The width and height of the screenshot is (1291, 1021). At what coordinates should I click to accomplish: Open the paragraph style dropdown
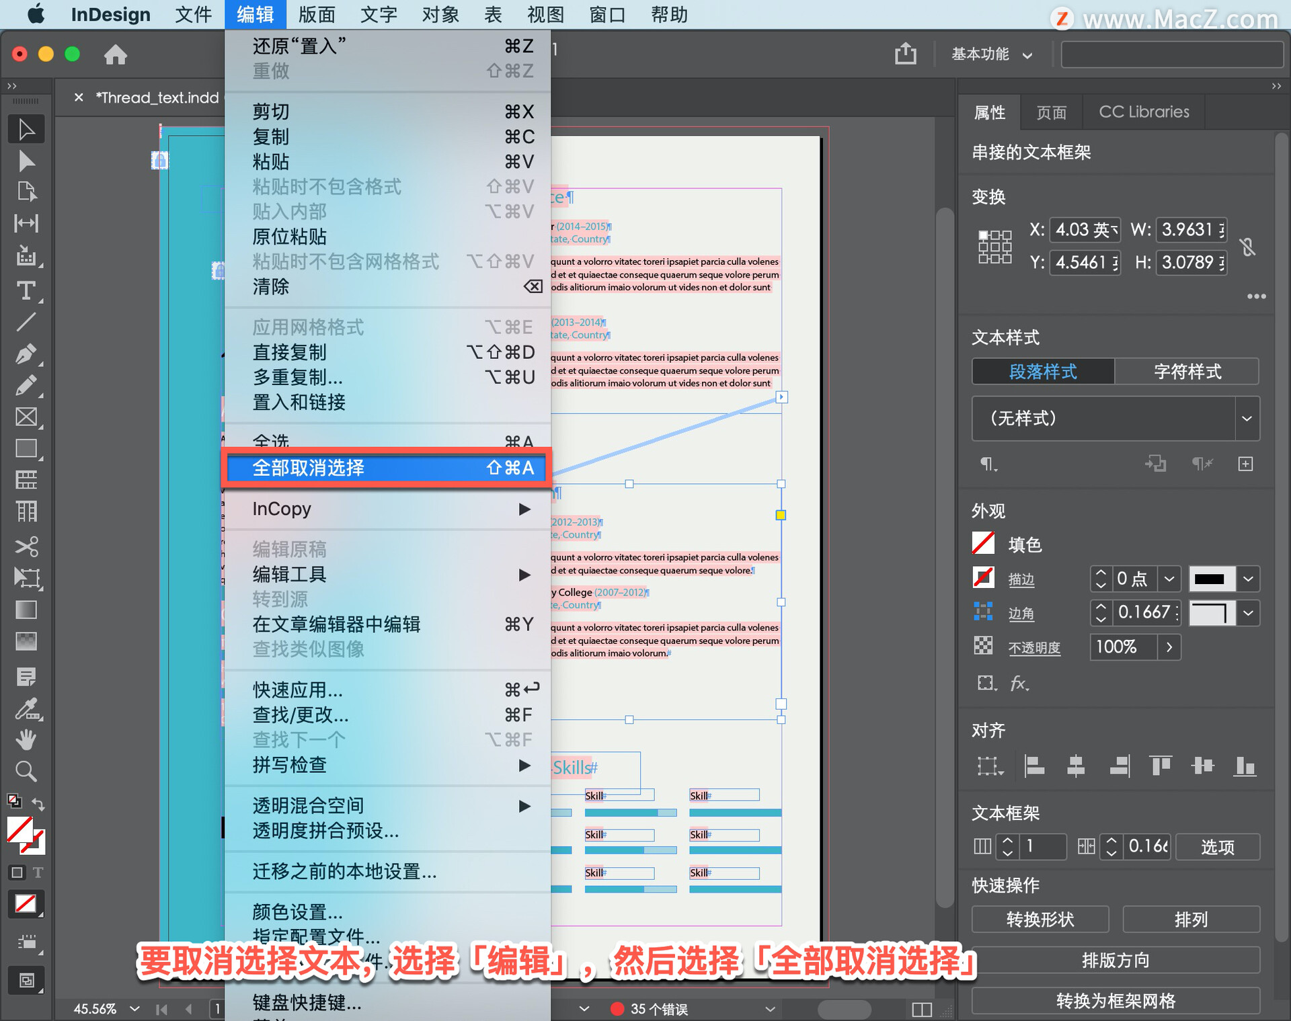pyautogui.click(x=1247, y=418)
